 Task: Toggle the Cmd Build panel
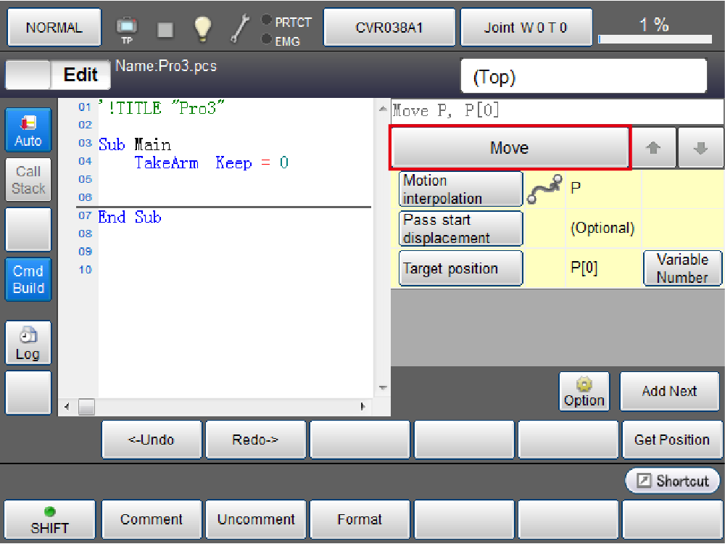pos(28,279)
